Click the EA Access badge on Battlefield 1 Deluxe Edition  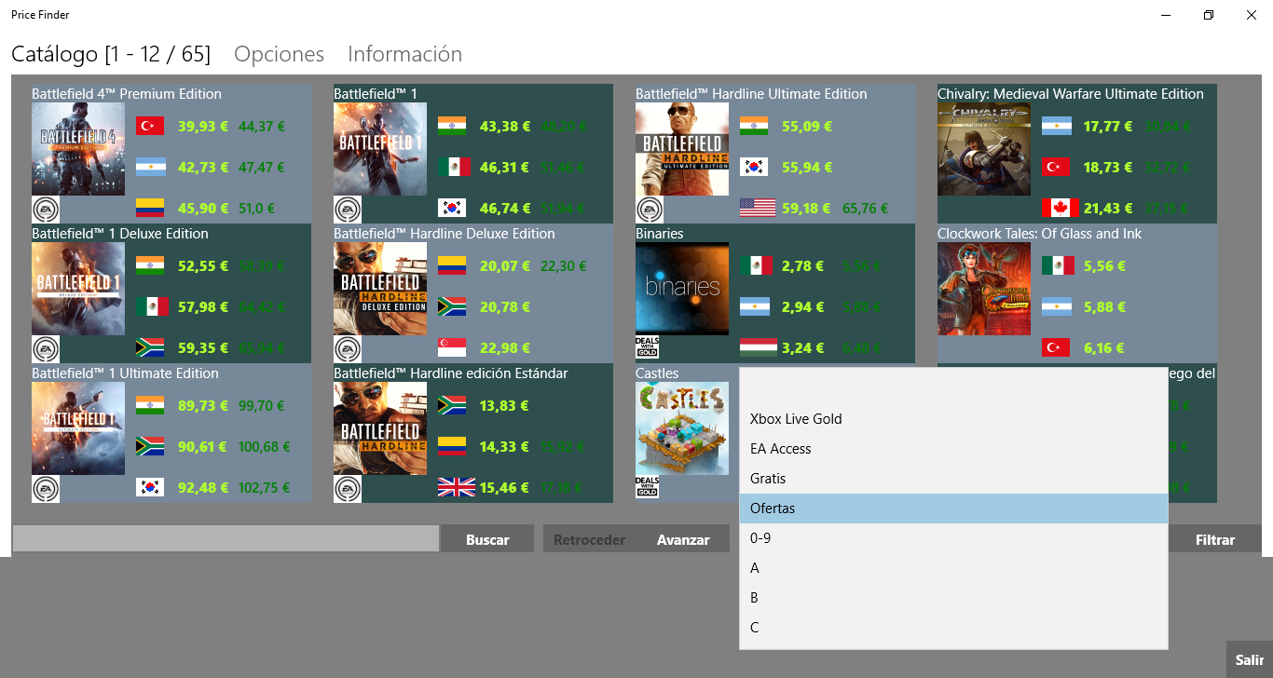coord(46,349)
